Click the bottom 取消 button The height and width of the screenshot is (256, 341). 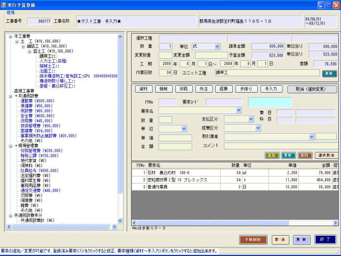pyautogui.click(x=280, y=239)
